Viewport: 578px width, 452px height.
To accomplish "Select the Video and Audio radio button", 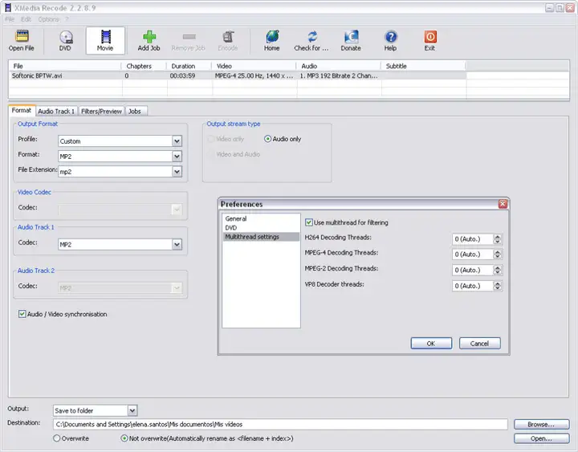I will 211,154.
